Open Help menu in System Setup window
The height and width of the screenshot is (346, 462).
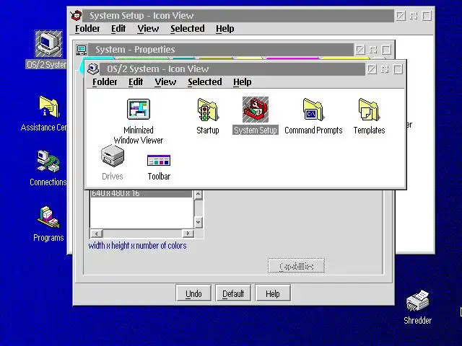[225, 29]
